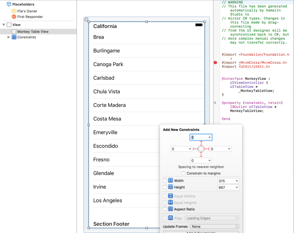Collapse the View item in the document outline
Viewport: 294px width, 233px height.
click(x=4, y=24)
